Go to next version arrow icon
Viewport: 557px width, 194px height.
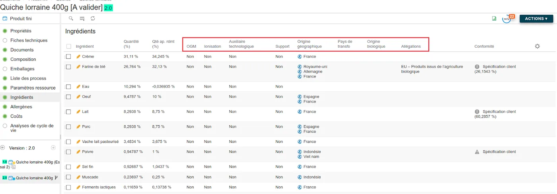53,147
